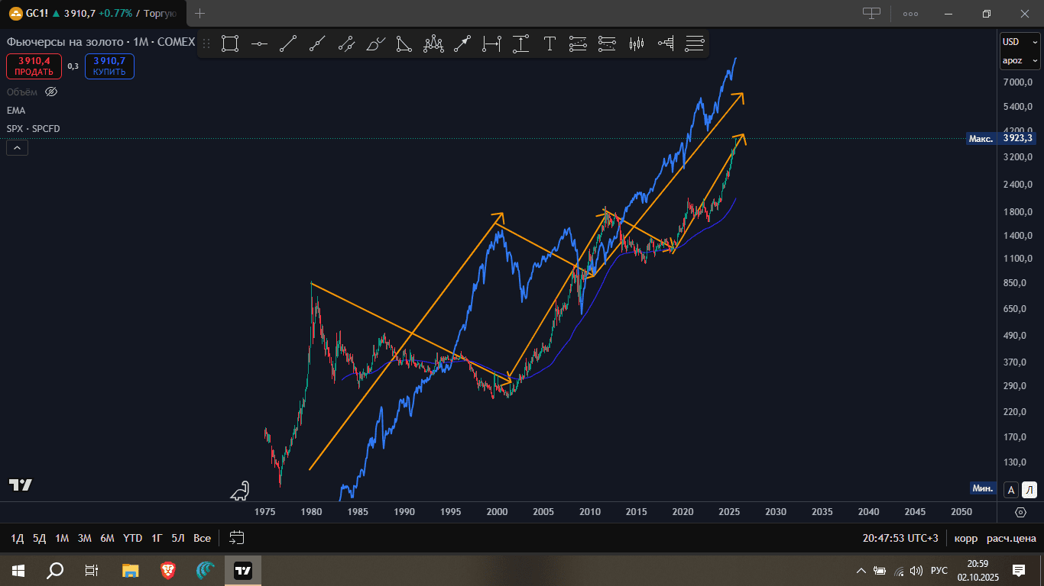Open Brave browser from the taskbar
Viewport: 1044px width, 586px height.
168,570
